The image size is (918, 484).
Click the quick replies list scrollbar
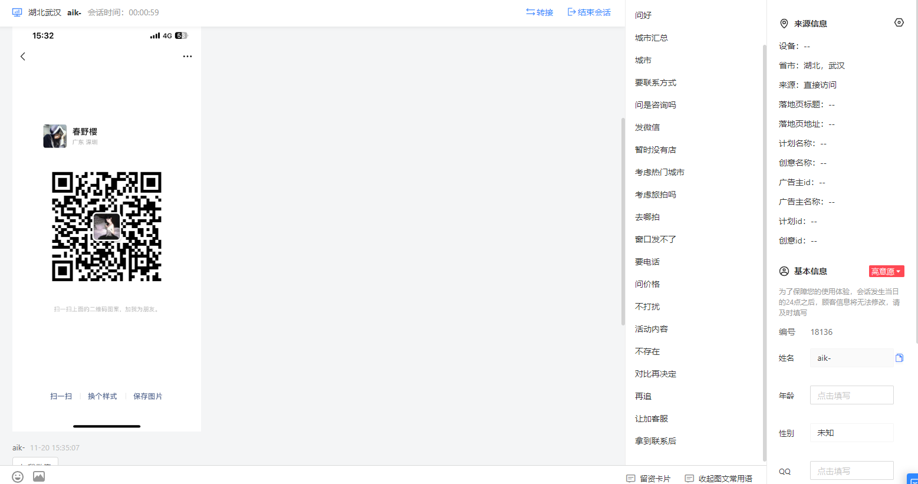pos(764,253)
